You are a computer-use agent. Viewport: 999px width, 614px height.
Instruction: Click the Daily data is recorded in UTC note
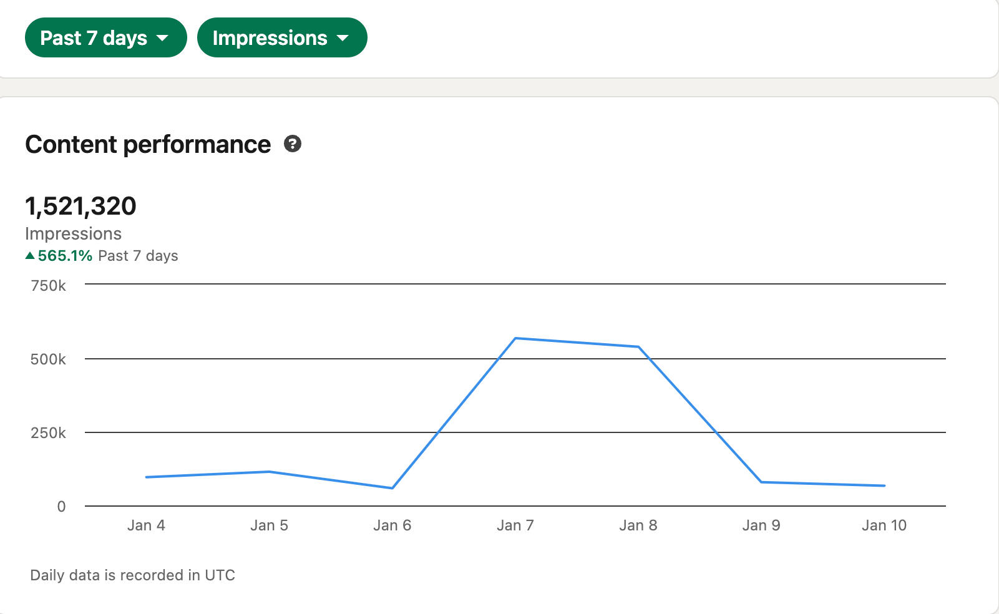click(x=132, y=575)
